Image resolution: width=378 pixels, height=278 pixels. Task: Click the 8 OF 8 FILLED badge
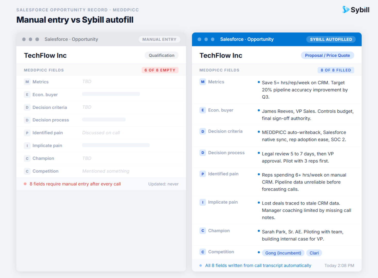point(336,70)
